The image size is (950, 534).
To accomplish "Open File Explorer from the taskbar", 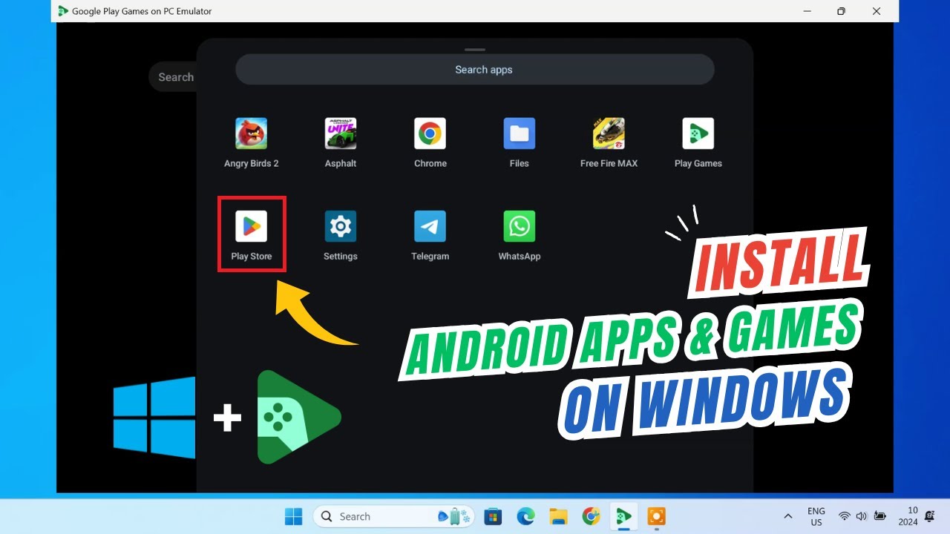I will pos(558,516).
